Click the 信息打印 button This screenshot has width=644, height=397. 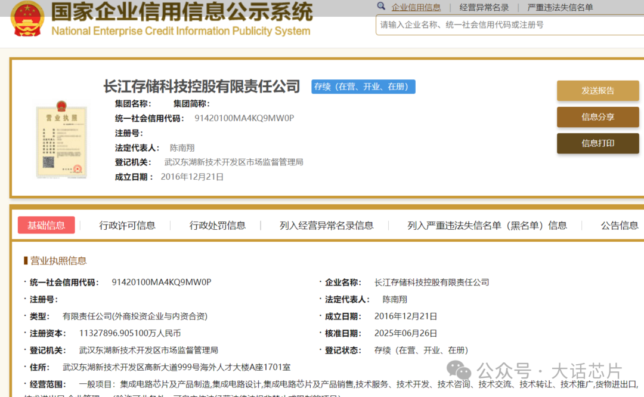597,143
